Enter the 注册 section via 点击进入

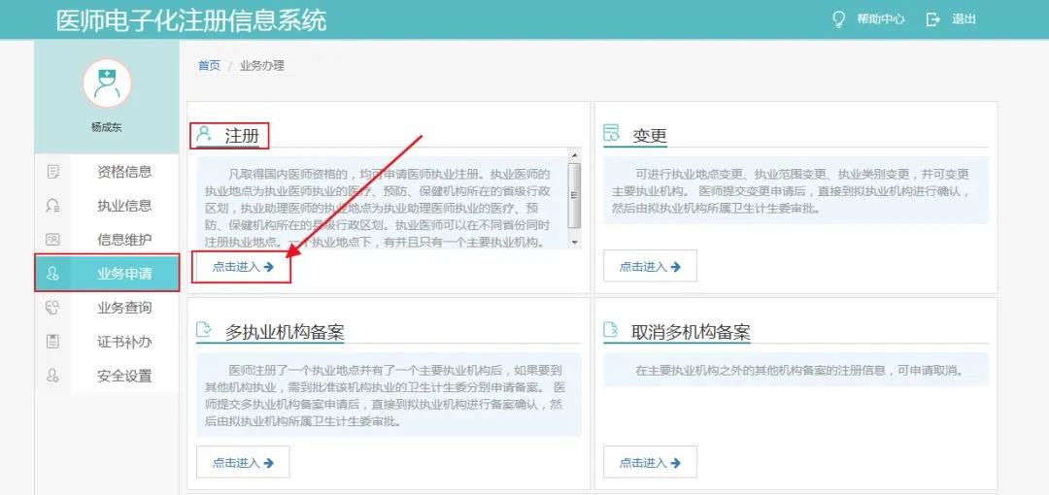[x=243, y=267]
